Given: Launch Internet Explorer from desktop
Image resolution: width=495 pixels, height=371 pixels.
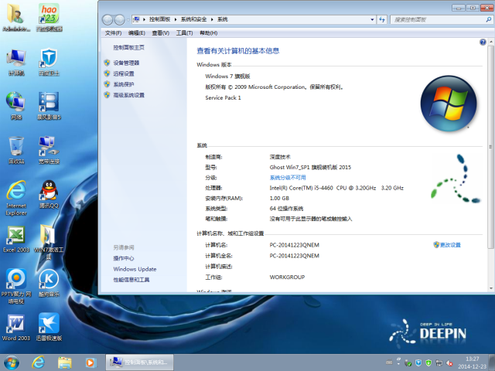Looking at the screenshot, I should [x=16, y=198].
